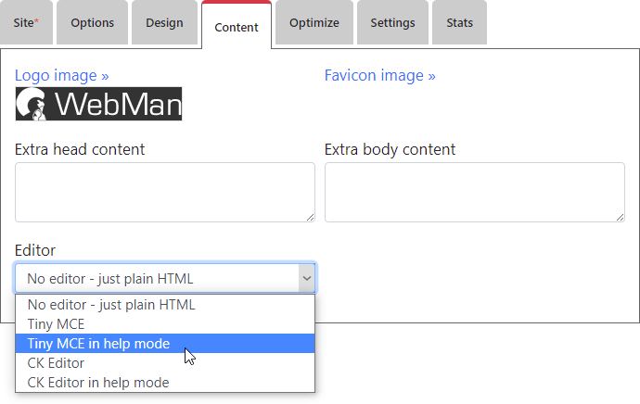
Task: Select the plain Tiny MCE option
Action: pyautogui.click(x=56, y=324)
